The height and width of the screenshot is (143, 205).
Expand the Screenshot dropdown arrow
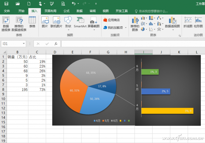[x=94, y=30]
